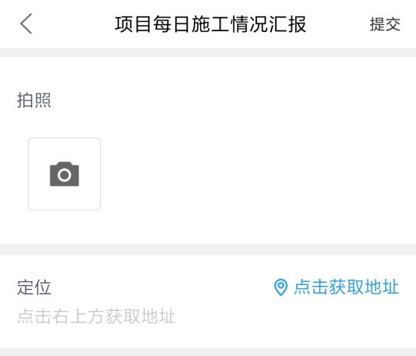Click the 定位 section label
The image size is (416, 356).
click(34, 287)
